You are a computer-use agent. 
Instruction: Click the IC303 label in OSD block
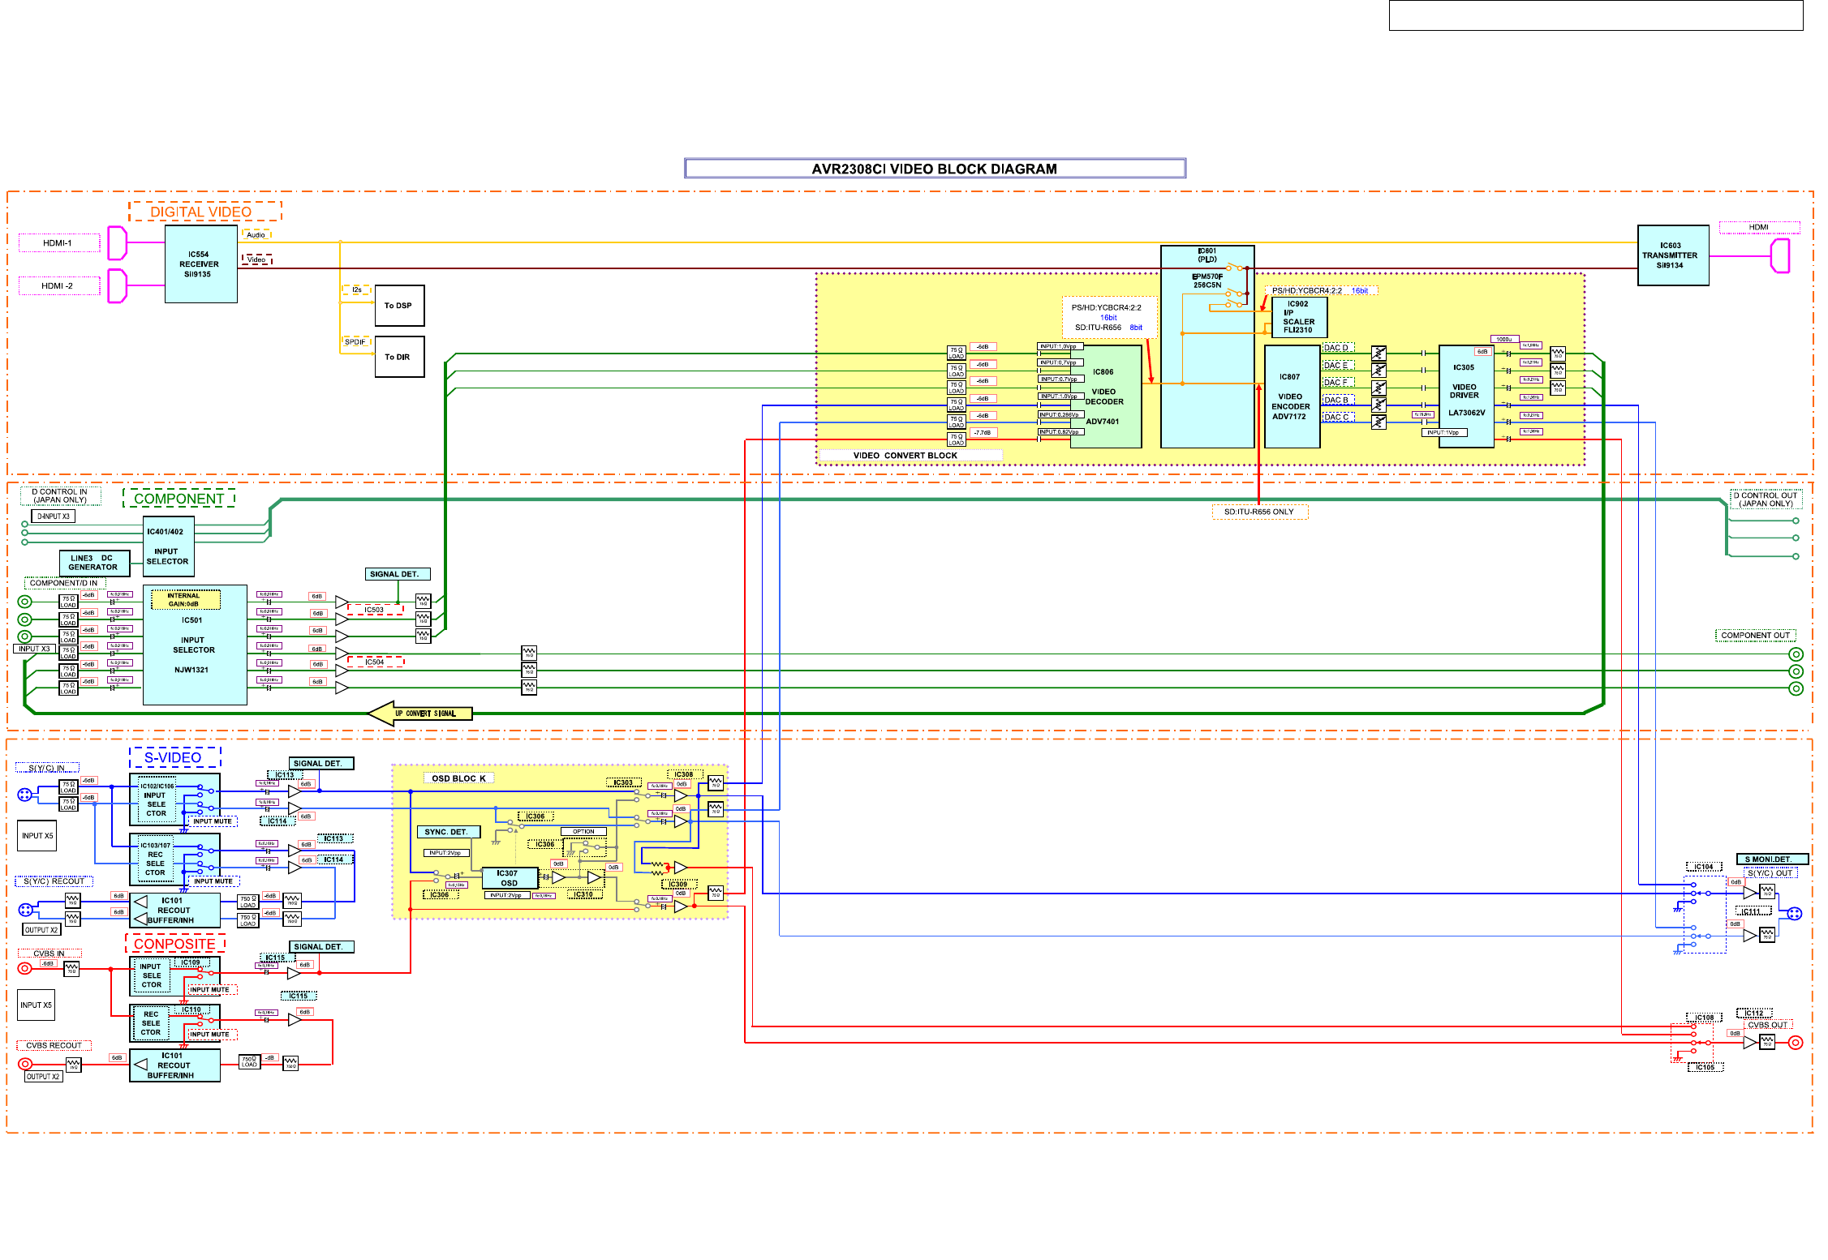point(623,782)
